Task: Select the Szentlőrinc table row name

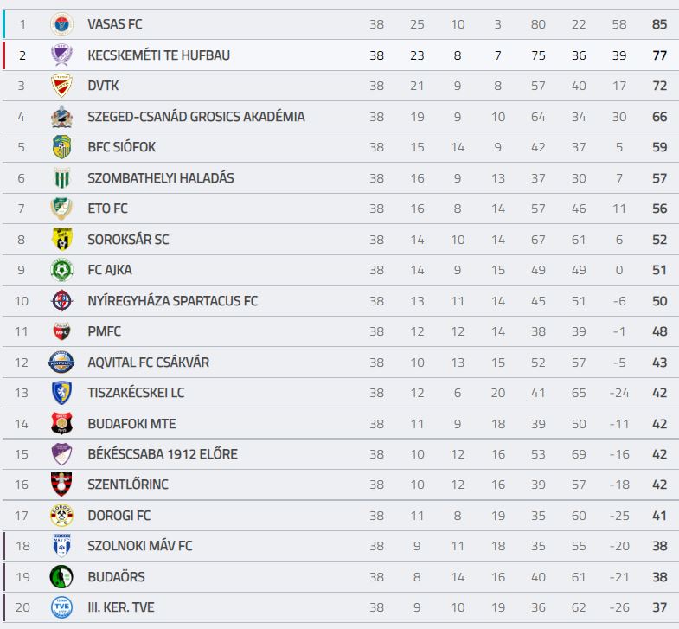Action: click(128, 485)
